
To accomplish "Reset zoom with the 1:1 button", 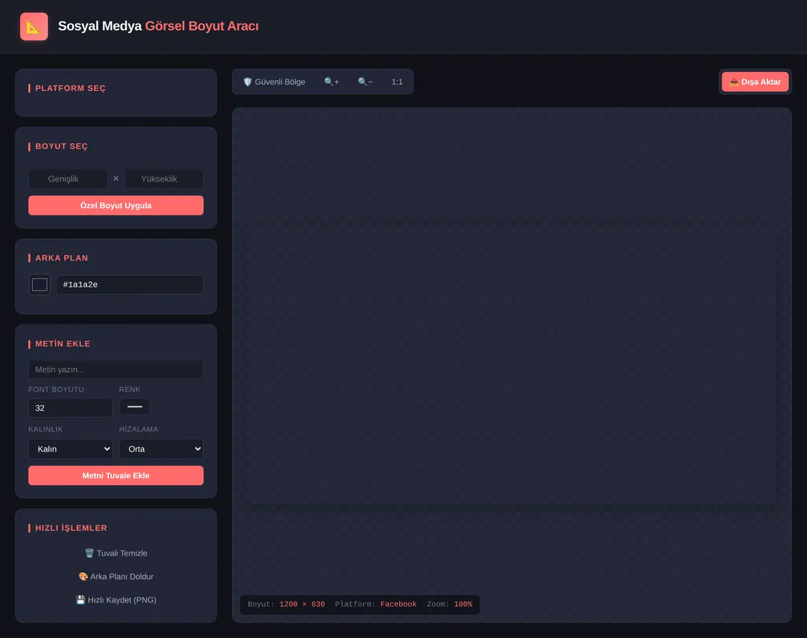I will click(397, 81).
